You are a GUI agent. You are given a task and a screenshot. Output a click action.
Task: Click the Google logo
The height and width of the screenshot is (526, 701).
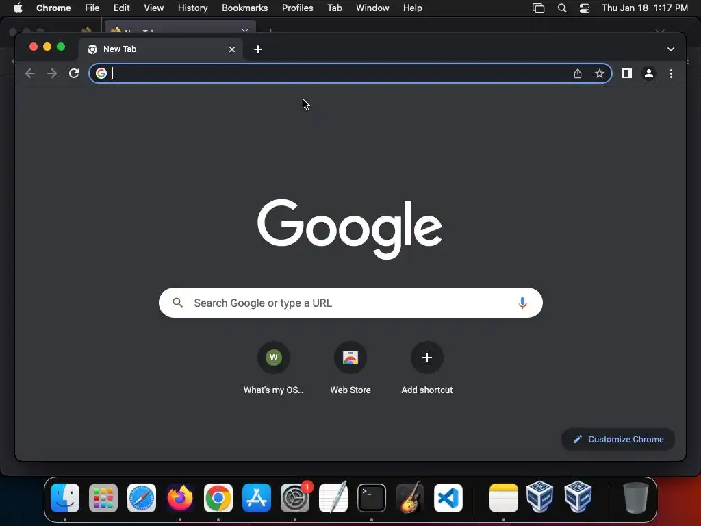point(350,229)
